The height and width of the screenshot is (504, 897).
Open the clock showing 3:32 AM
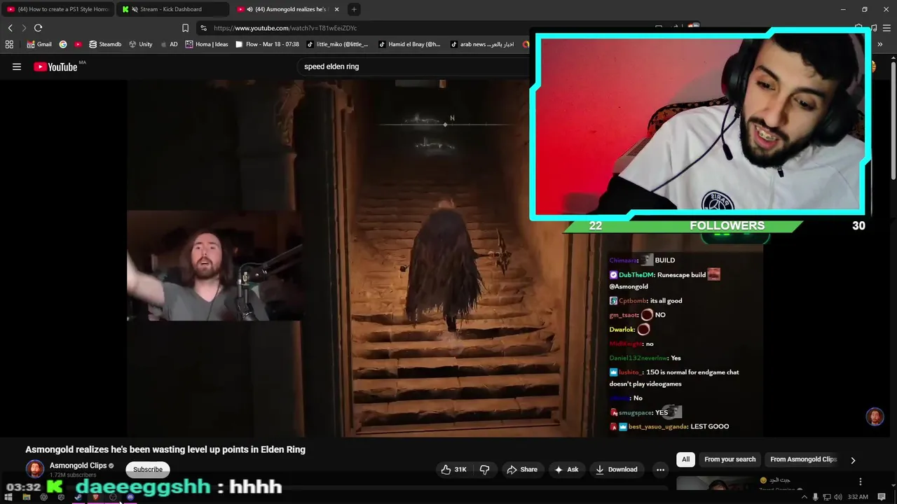click(858, 497)
